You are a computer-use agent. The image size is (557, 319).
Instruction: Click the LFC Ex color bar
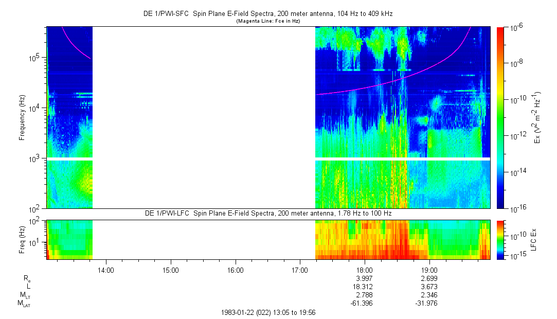(500, 239)
